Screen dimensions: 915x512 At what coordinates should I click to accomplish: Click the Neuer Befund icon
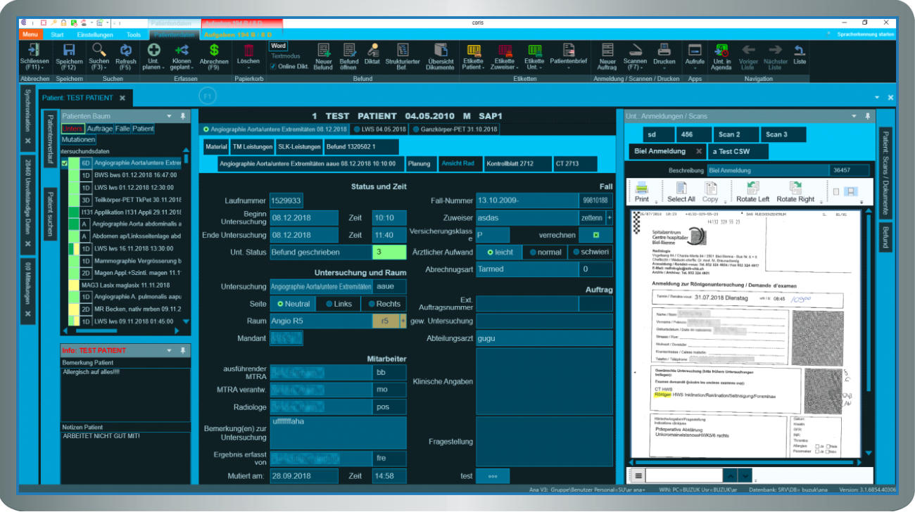tap(323, 51)
